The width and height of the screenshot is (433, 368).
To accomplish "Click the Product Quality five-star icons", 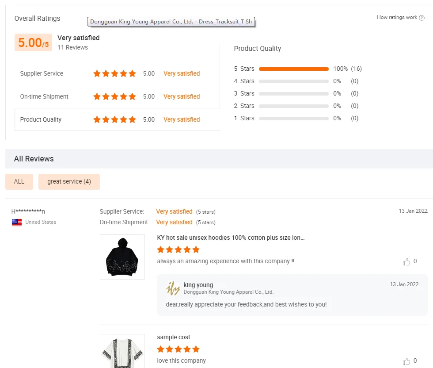I will tap(114, 119).
